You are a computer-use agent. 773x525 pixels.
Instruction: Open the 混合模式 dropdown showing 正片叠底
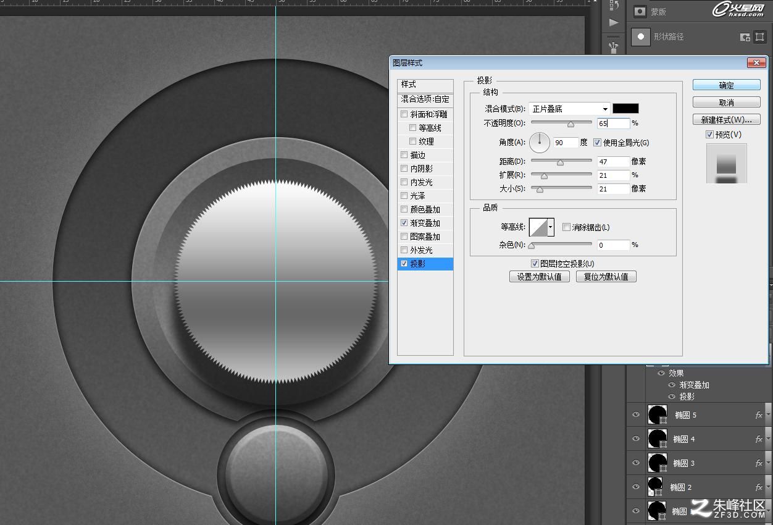tap(569, 109)
